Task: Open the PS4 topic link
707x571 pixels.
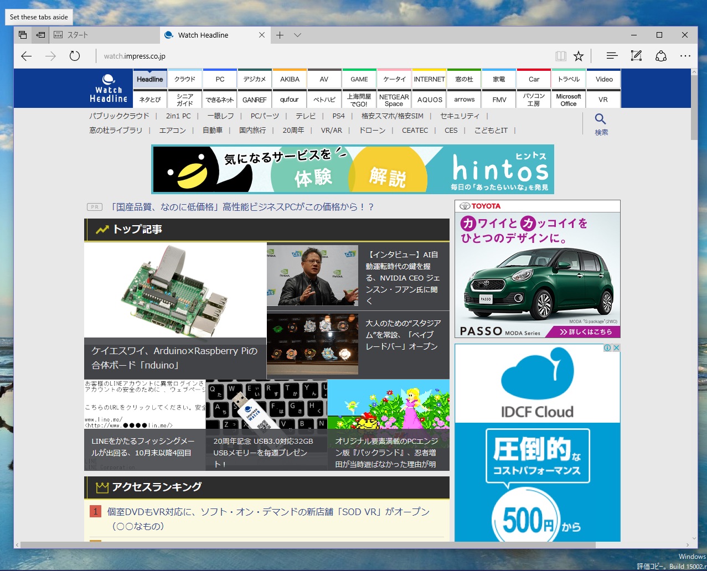Action: tap(338, 116)
